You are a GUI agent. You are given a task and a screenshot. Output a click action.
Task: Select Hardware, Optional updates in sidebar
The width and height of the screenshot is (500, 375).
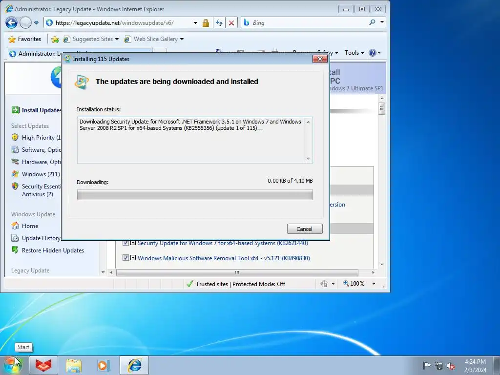[42, 162]
